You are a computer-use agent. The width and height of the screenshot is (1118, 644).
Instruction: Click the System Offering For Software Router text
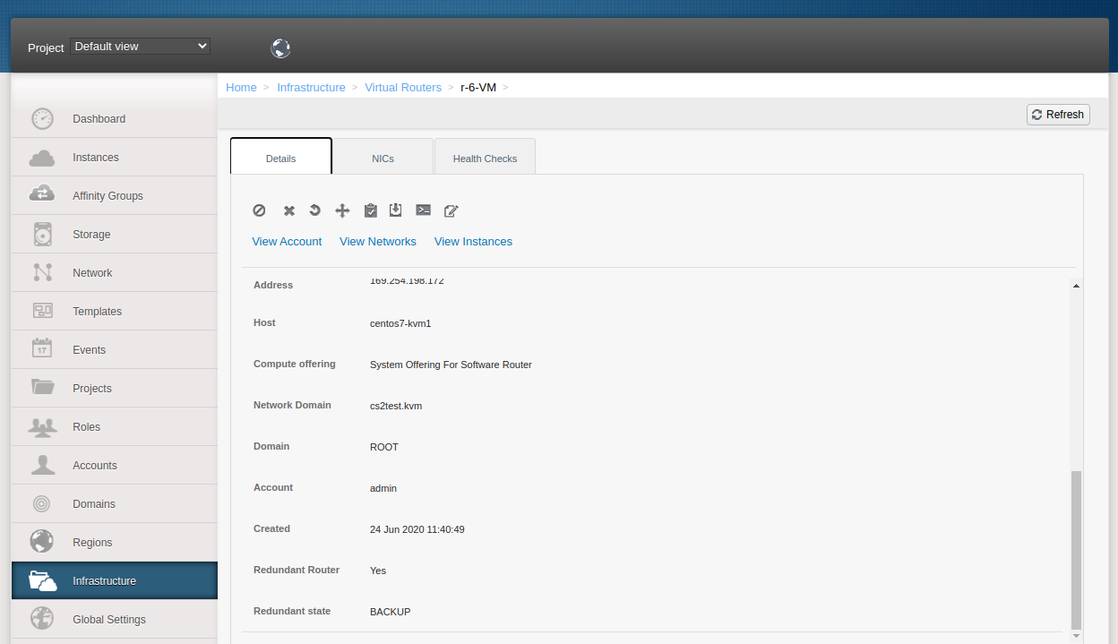point(451,365)
